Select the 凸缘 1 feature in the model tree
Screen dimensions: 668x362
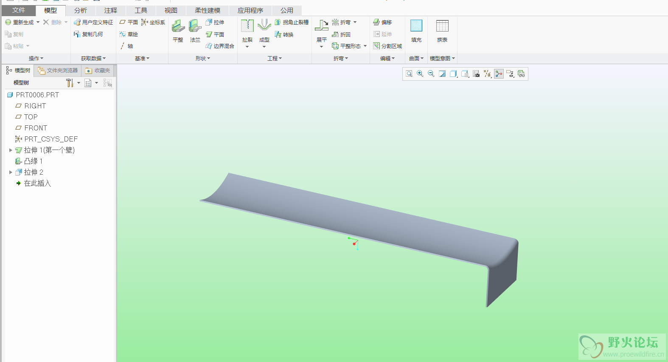[x=29, y=161]
